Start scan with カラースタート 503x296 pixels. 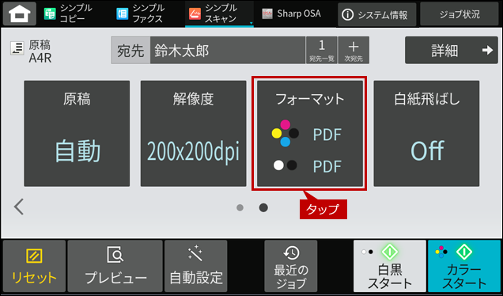[x=464, y=266]
